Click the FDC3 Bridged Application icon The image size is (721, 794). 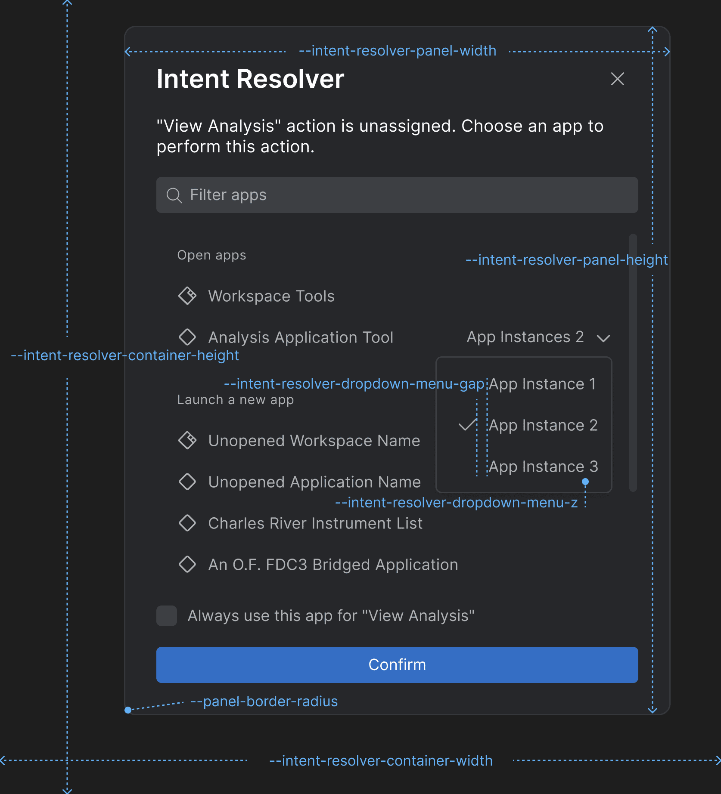(x=187, y=564)
